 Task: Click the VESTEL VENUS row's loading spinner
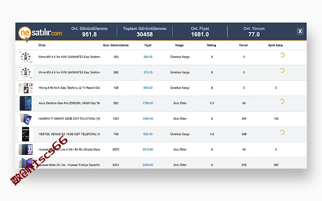282,132
